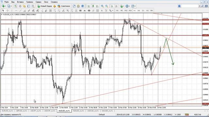Image resolution: width=209 pixels, height=117 pixels.
Task: Click the magnifier search icon at top right
Action: pos(202,6)
